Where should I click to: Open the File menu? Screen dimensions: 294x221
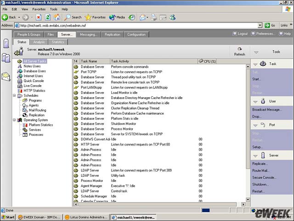5,9
